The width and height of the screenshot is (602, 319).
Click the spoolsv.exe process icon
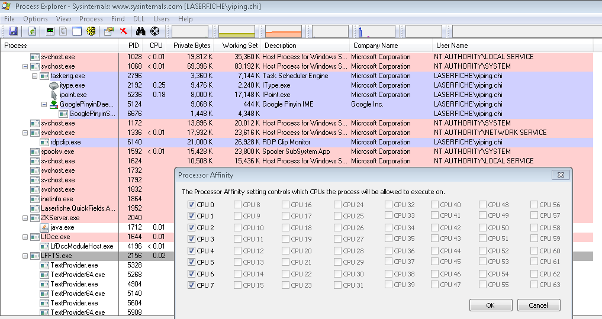tap(35, 152)
